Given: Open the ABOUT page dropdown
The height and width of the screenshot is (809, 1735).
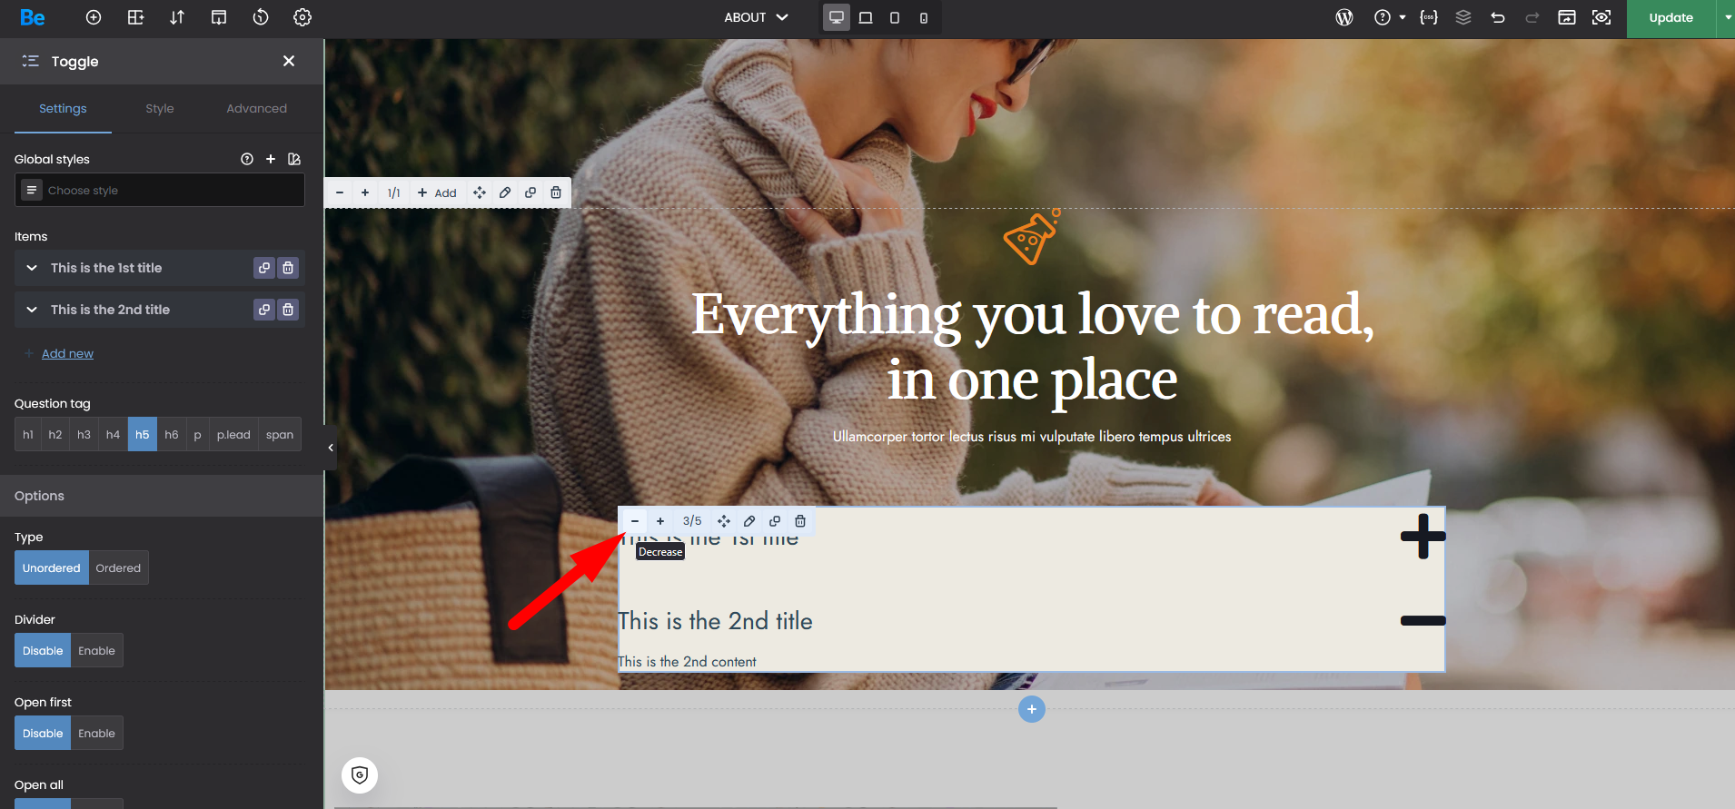Looking at the screenshot, I should [x=756, y=17].
